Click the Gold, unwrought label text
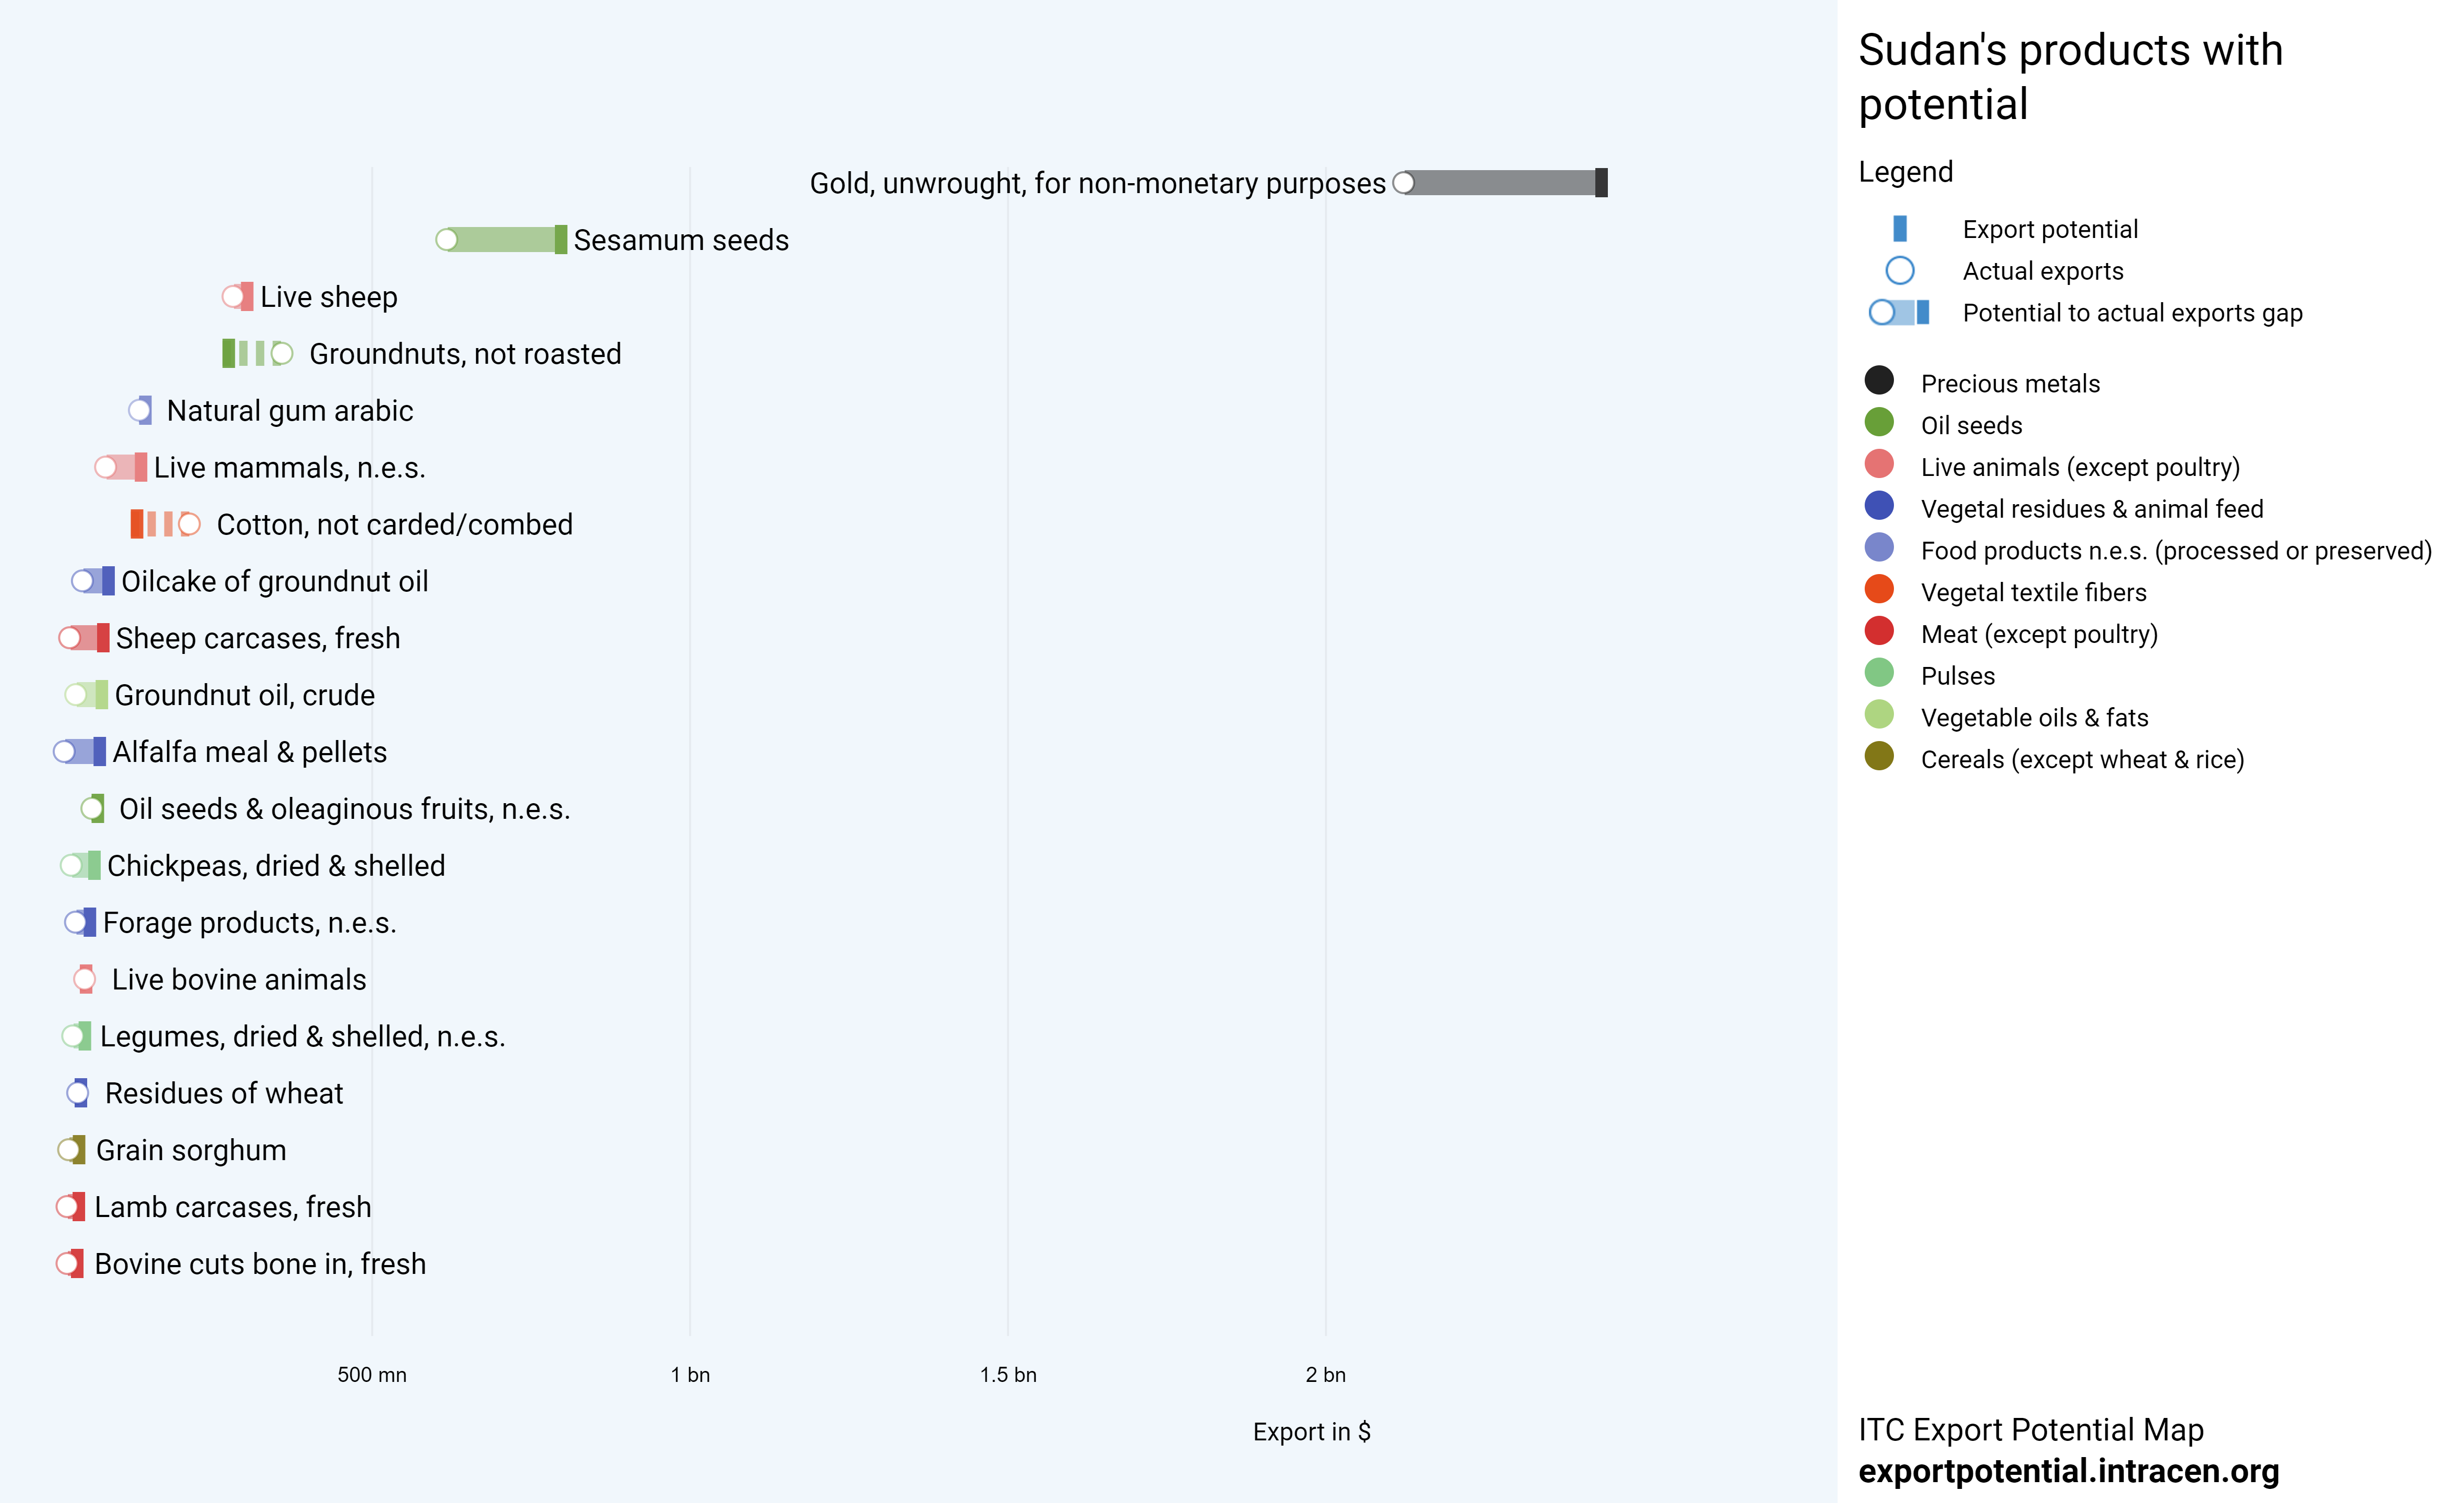This screenshot has width=2464, height=1503. 1098,184
